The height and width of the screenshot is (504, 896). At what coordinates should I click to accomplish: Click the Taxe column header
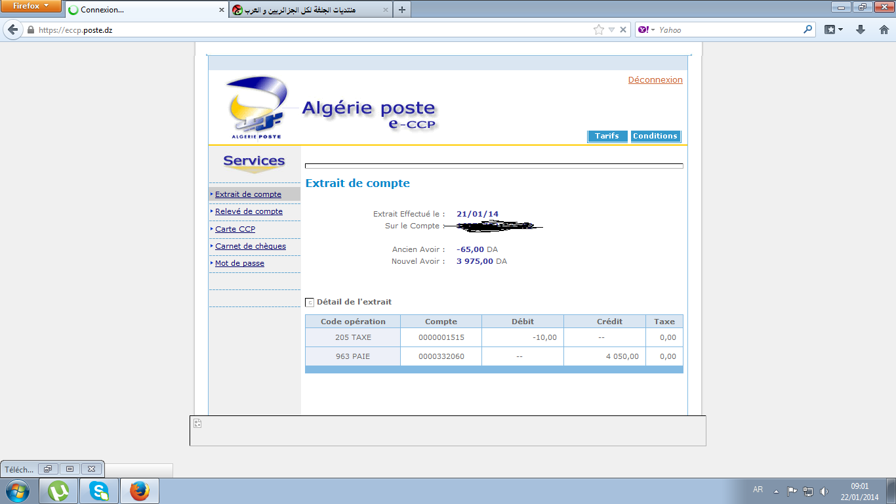pos(664,322)
